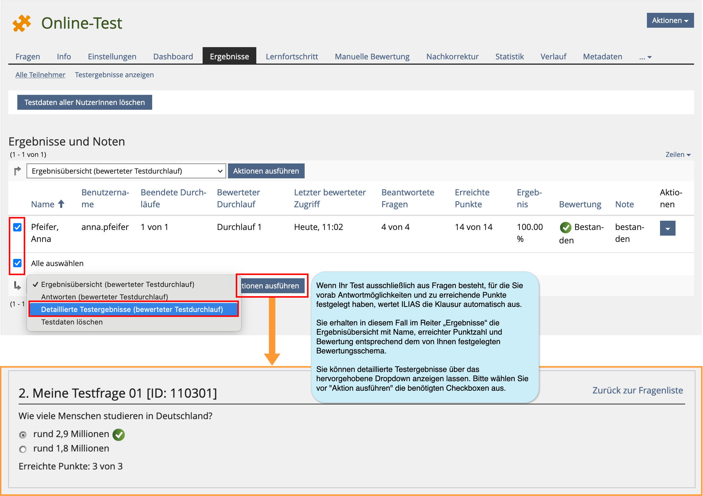Select radio button rund 2,9 Millionen
Image resolution: width=703 pixels, height=496 pixels.
pos(23,435)
